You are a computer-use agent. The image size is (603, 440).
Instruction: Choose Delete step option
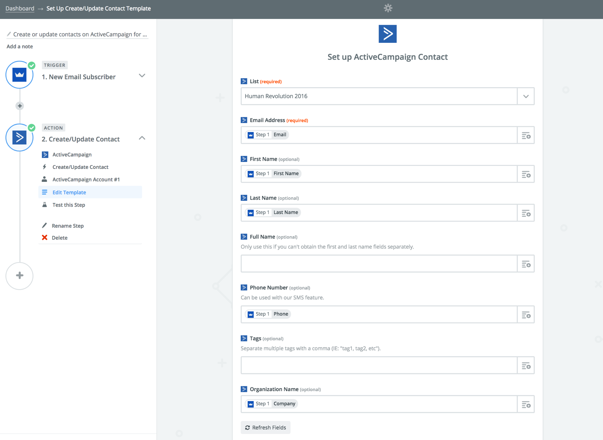pyautogui.click(x=59, y=238)
